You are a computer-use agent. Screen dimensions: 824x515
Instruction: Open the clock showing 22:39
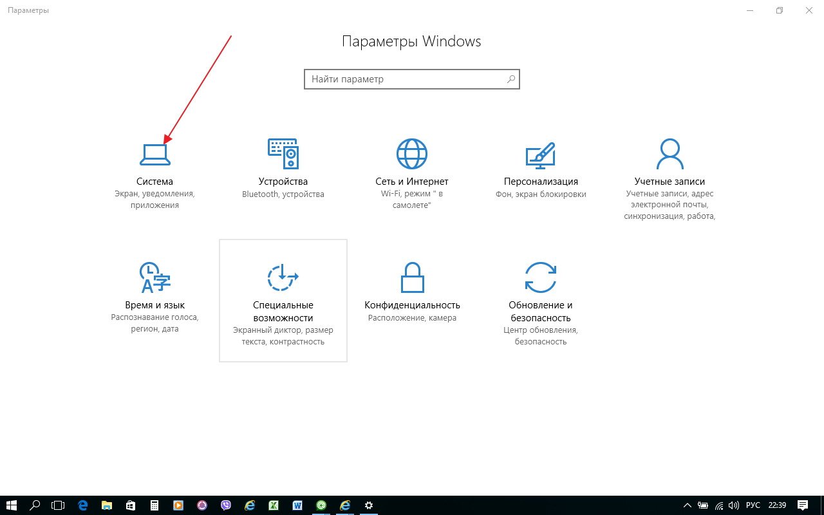coord(777,505)
